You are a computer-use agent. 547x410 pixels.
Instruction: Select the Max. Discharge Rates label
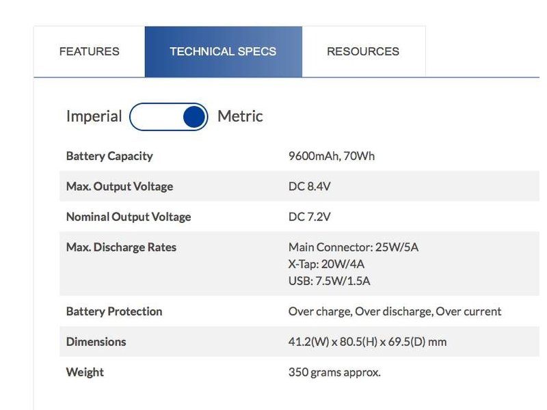[x=121, y=247]
